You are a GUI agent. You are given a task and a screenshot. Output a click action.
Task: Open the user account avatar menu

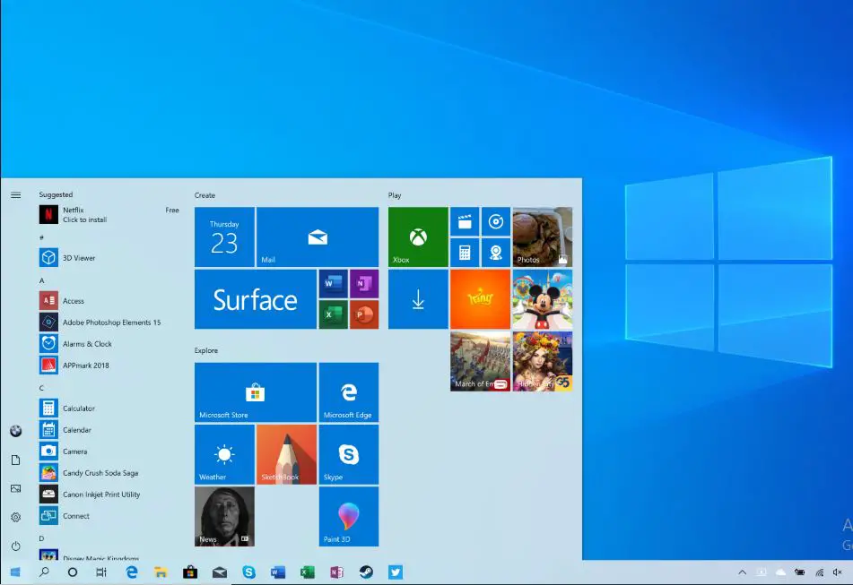coord(16,431)
